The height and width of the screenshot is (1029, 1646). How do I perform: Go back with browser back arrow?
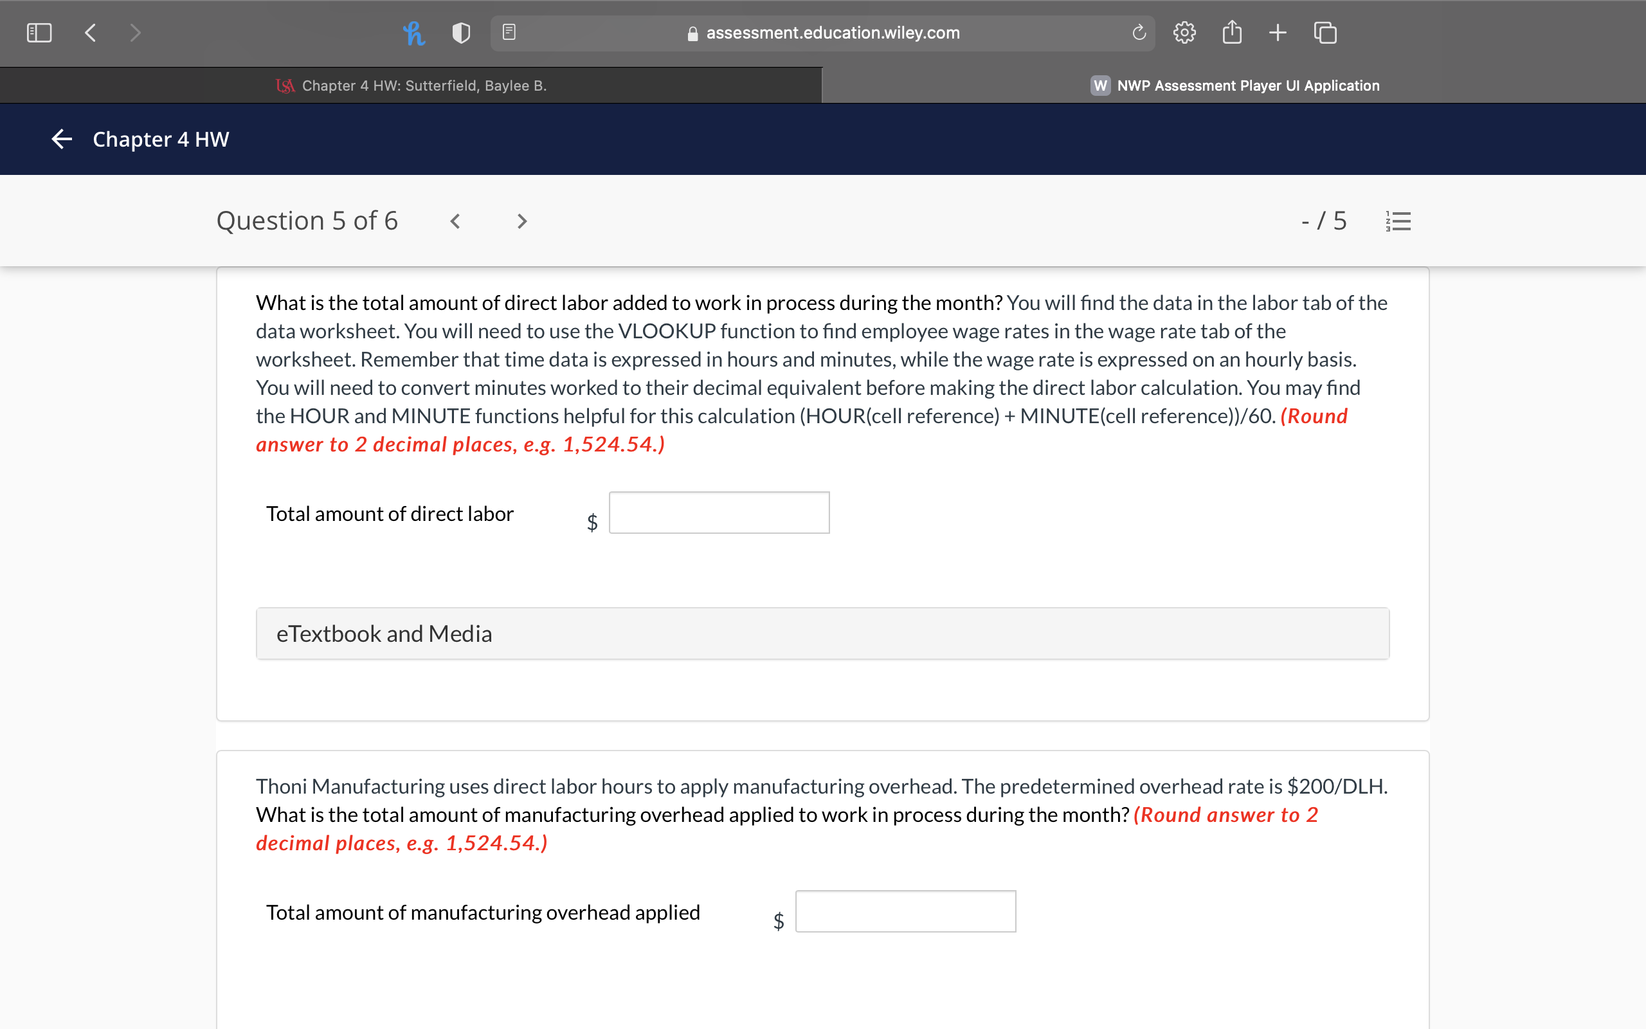click(x=91, y=33)
